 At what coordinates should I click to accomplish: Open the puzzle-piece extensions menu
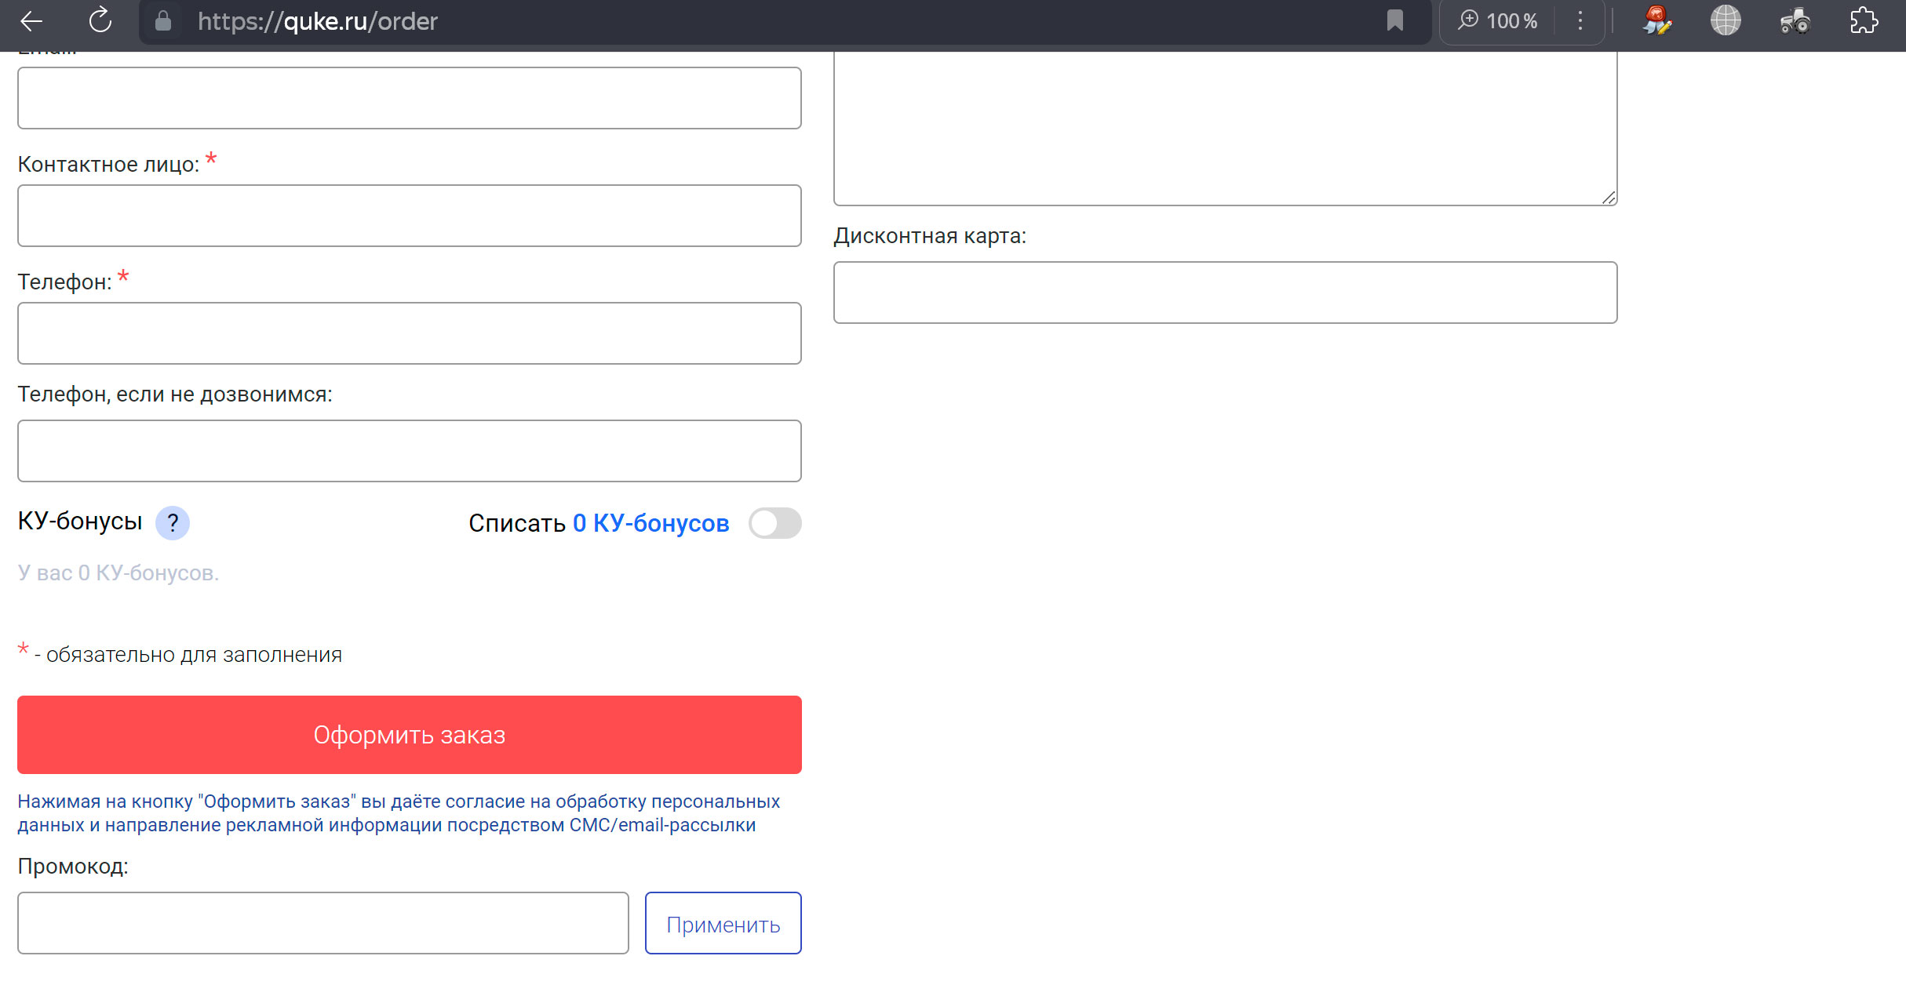(x=1864, y=20)
